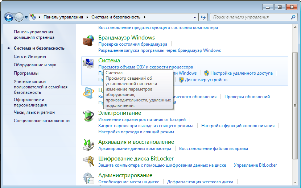Click Проверка обновлений link
The image size is (301, 188).
click(x=247, y=97)
